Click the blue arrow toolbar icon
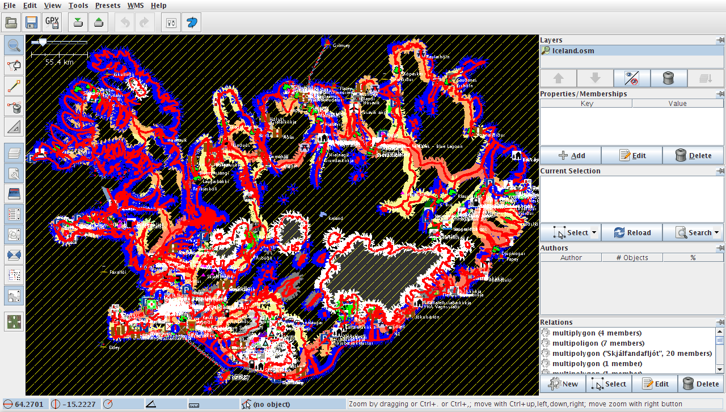 (x=192, y=23)
